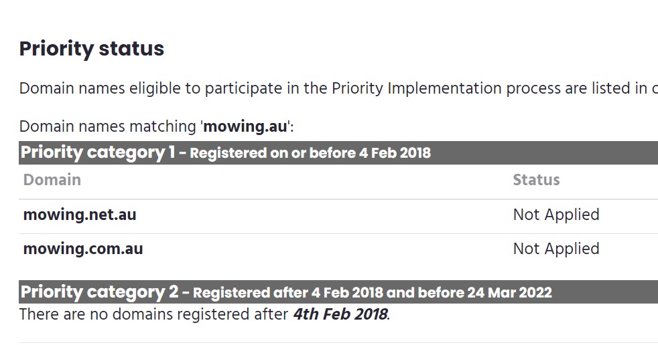This screenshot has height=345, width=658.
Task: Click the Priority status heading
Action: (x=92, y=49)
